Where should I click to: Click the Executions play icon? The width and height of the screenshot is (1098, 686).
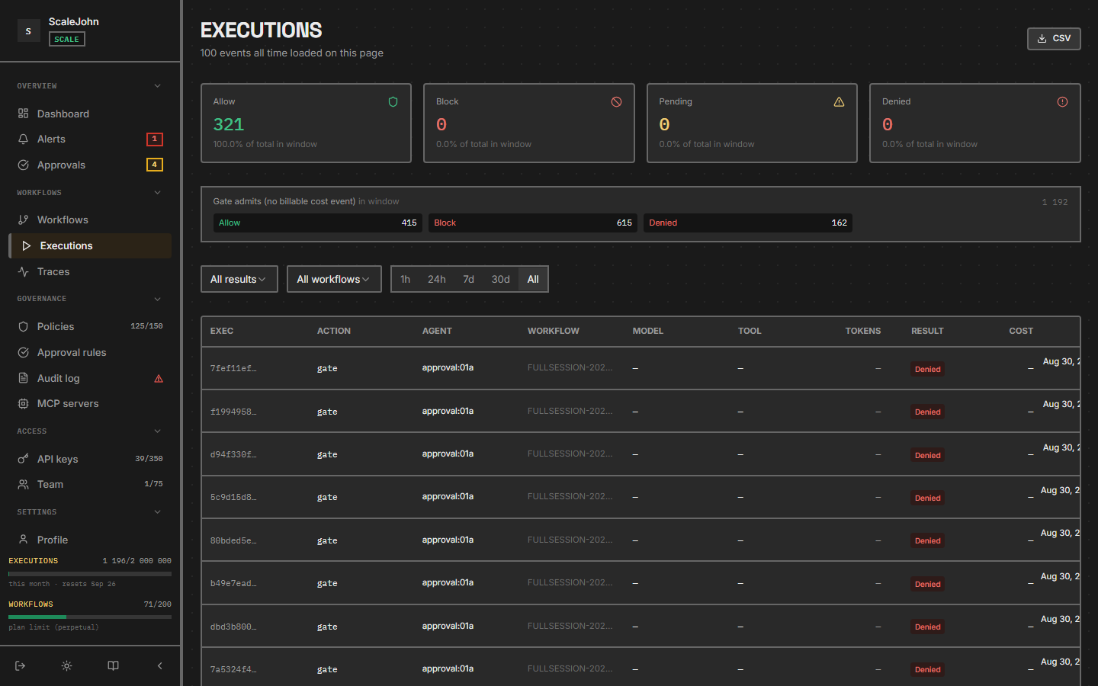(x=26, y=245)
